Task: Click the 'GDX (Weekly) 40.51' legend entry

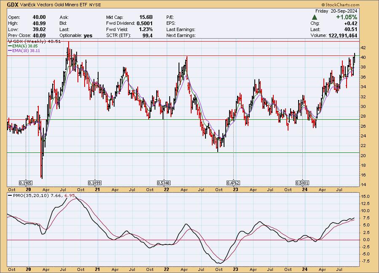Action: pyautogui.click(x=35, y=42)
